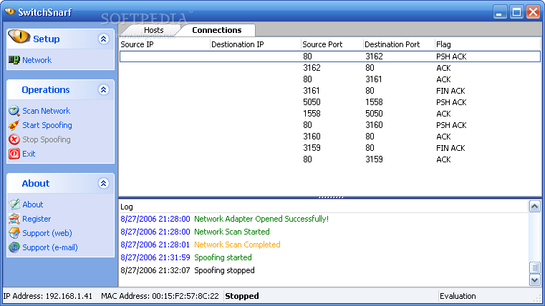Click Stop Spoofing link
The width and height of the screenshot is (545, 306).
pos(47,139)
